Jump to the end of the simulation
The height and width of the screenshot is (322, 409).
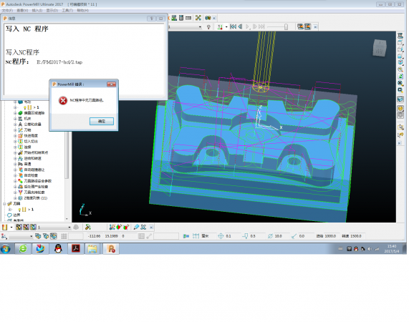coord(261,26)
